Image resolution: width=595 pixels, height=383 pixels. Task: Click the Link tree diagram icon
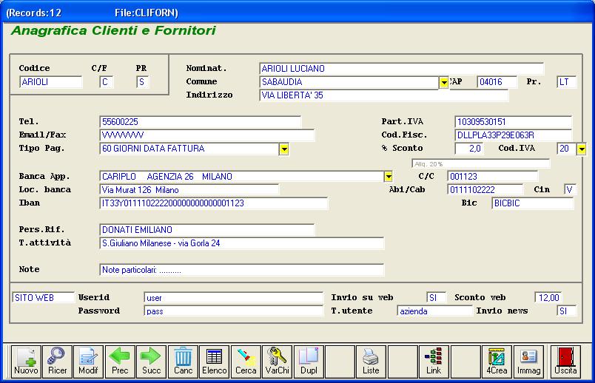tap(434, 362)
